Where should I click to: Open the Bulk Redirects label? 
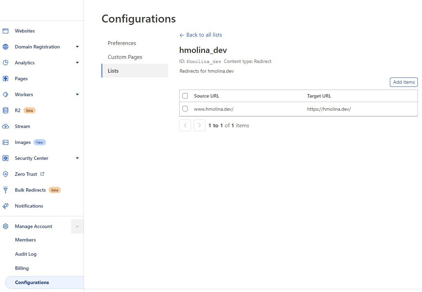[30, 190]
